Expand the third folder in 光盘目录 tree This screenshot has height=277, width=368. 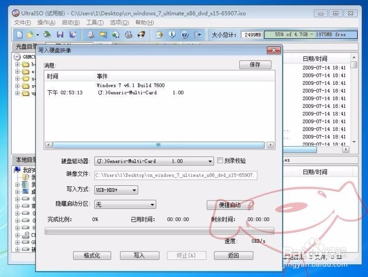17,78
